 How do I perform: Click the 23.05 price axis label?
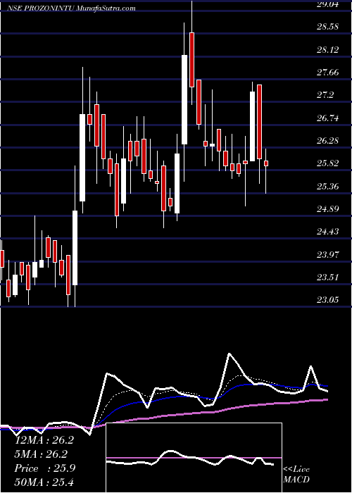tap(327, 300)
